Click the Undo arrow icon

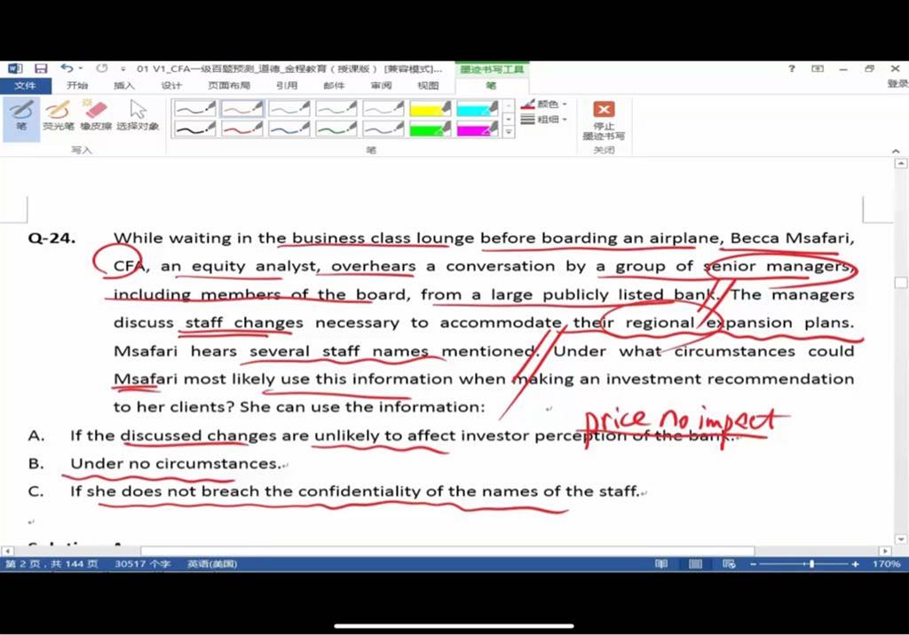click(67, 68)
